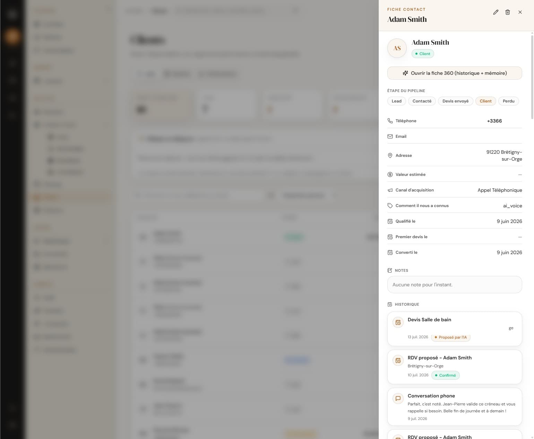The height and width of the screenshot is (439, 534).
Task: Open la fiche 360 historique + mémoire
Action: click(x=455, y=73)
